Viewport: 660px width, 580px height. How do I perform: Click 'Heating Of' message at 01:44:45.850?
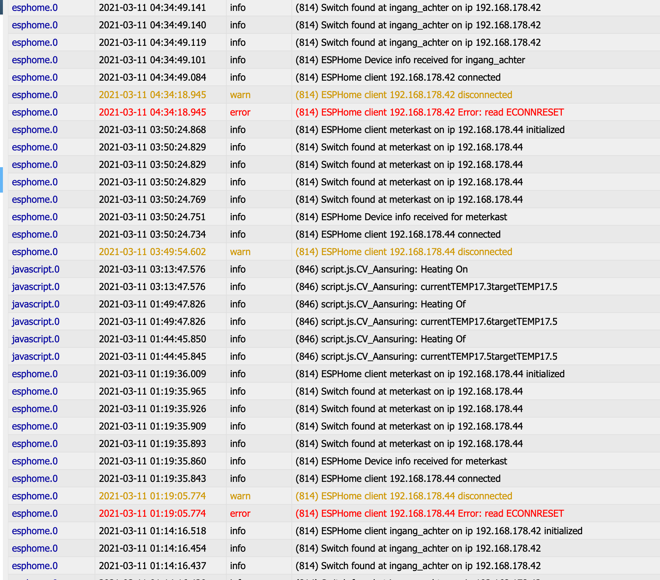[x=381, y=339]
